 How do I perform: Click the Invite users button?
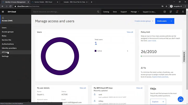tap(164, 21)
